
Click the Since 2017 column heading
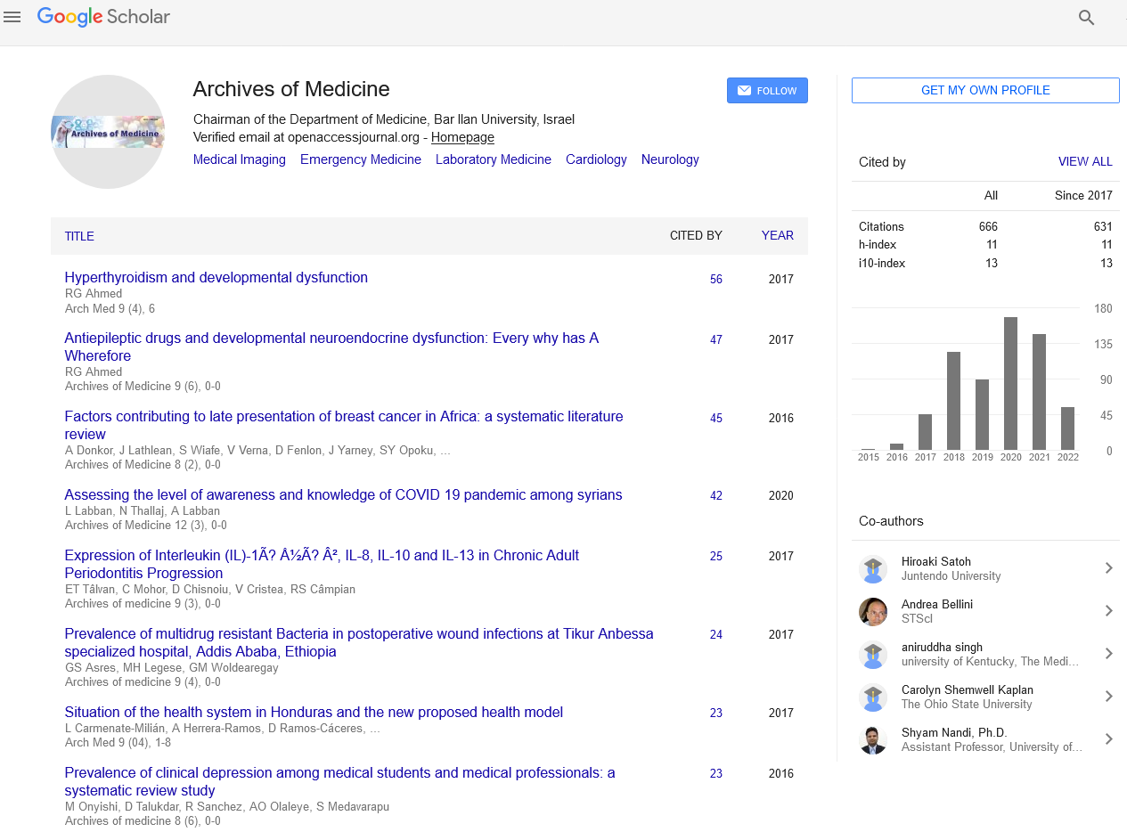[1083, 196]
